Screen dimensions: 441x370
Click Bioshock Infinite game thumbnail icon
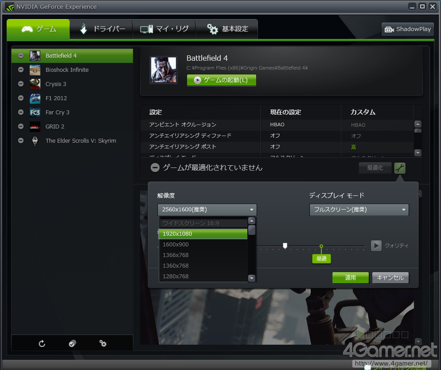pos(35,70)
